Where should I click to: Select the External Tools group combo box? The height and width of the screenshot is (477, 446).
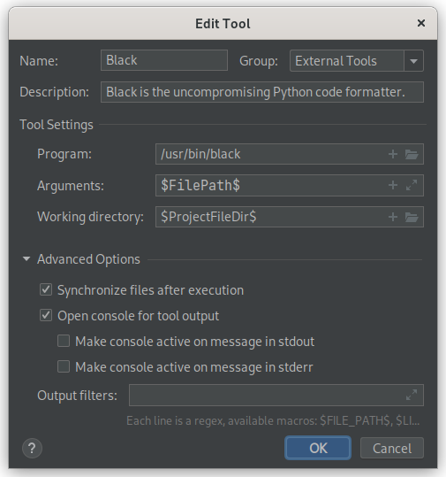(x=357, y=61)
